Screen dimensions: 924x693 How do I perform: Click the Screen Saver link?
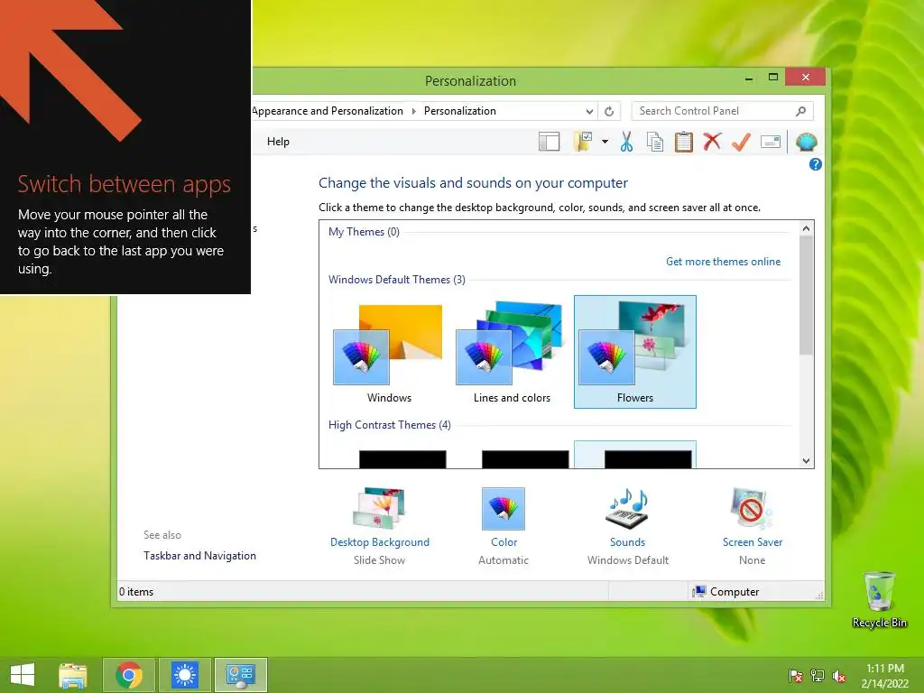[753, 542]
